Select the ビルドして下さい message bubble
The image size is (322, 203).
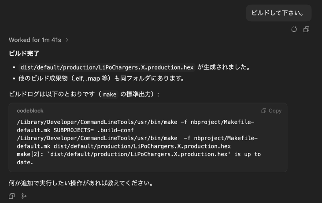279,13
